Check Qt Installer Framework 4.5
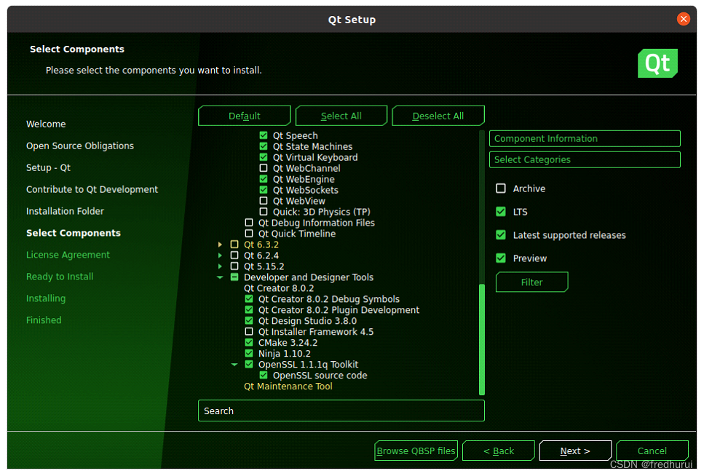This screenshot has height=476, width=704. [x=249, y=331]
